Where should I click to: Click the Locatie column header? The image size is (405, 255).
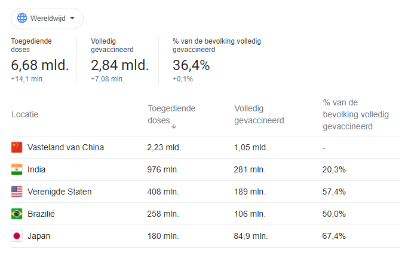click(x=24, y=114)
